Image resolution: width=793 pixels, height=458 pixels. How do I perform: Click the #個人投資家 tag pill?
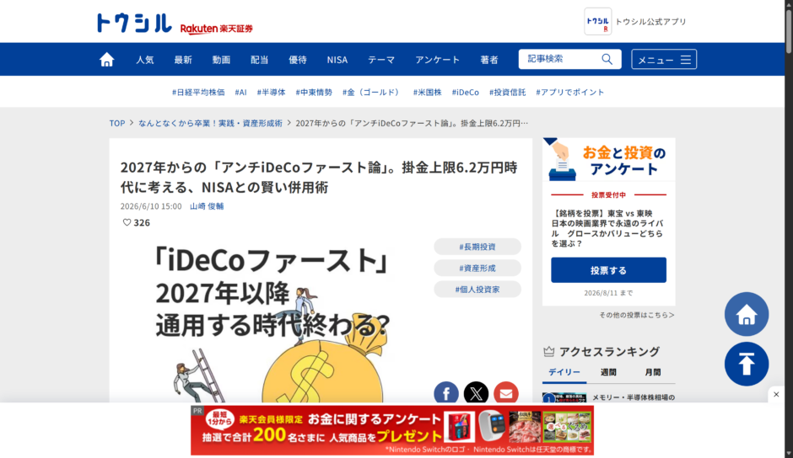coord(477,290)
